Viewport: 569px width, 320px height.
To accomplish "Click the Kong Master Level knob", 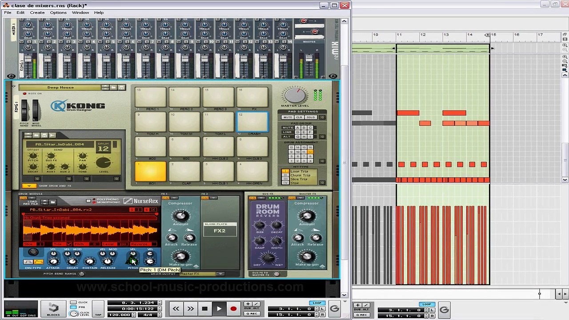I will click(295, 95).
